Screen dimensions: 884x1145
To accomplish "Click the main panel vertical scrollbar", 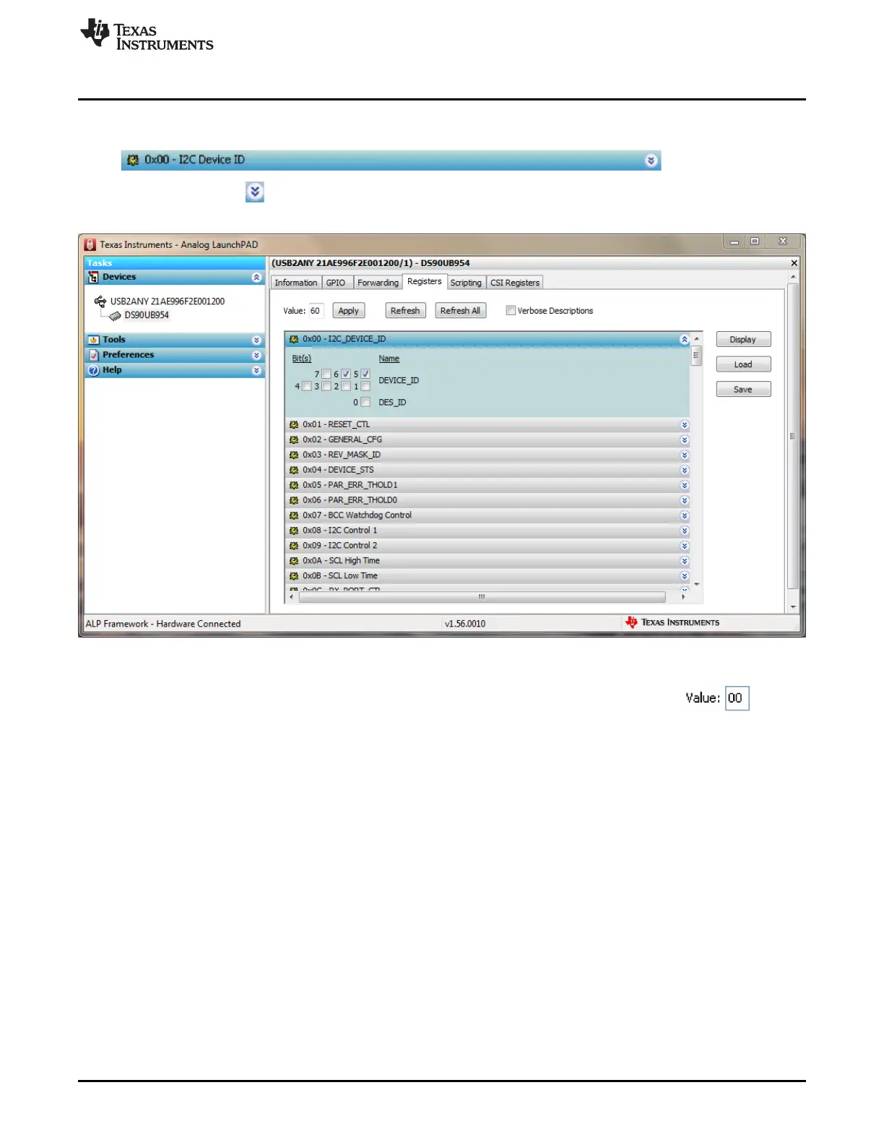I will click(x=793, y=441).
